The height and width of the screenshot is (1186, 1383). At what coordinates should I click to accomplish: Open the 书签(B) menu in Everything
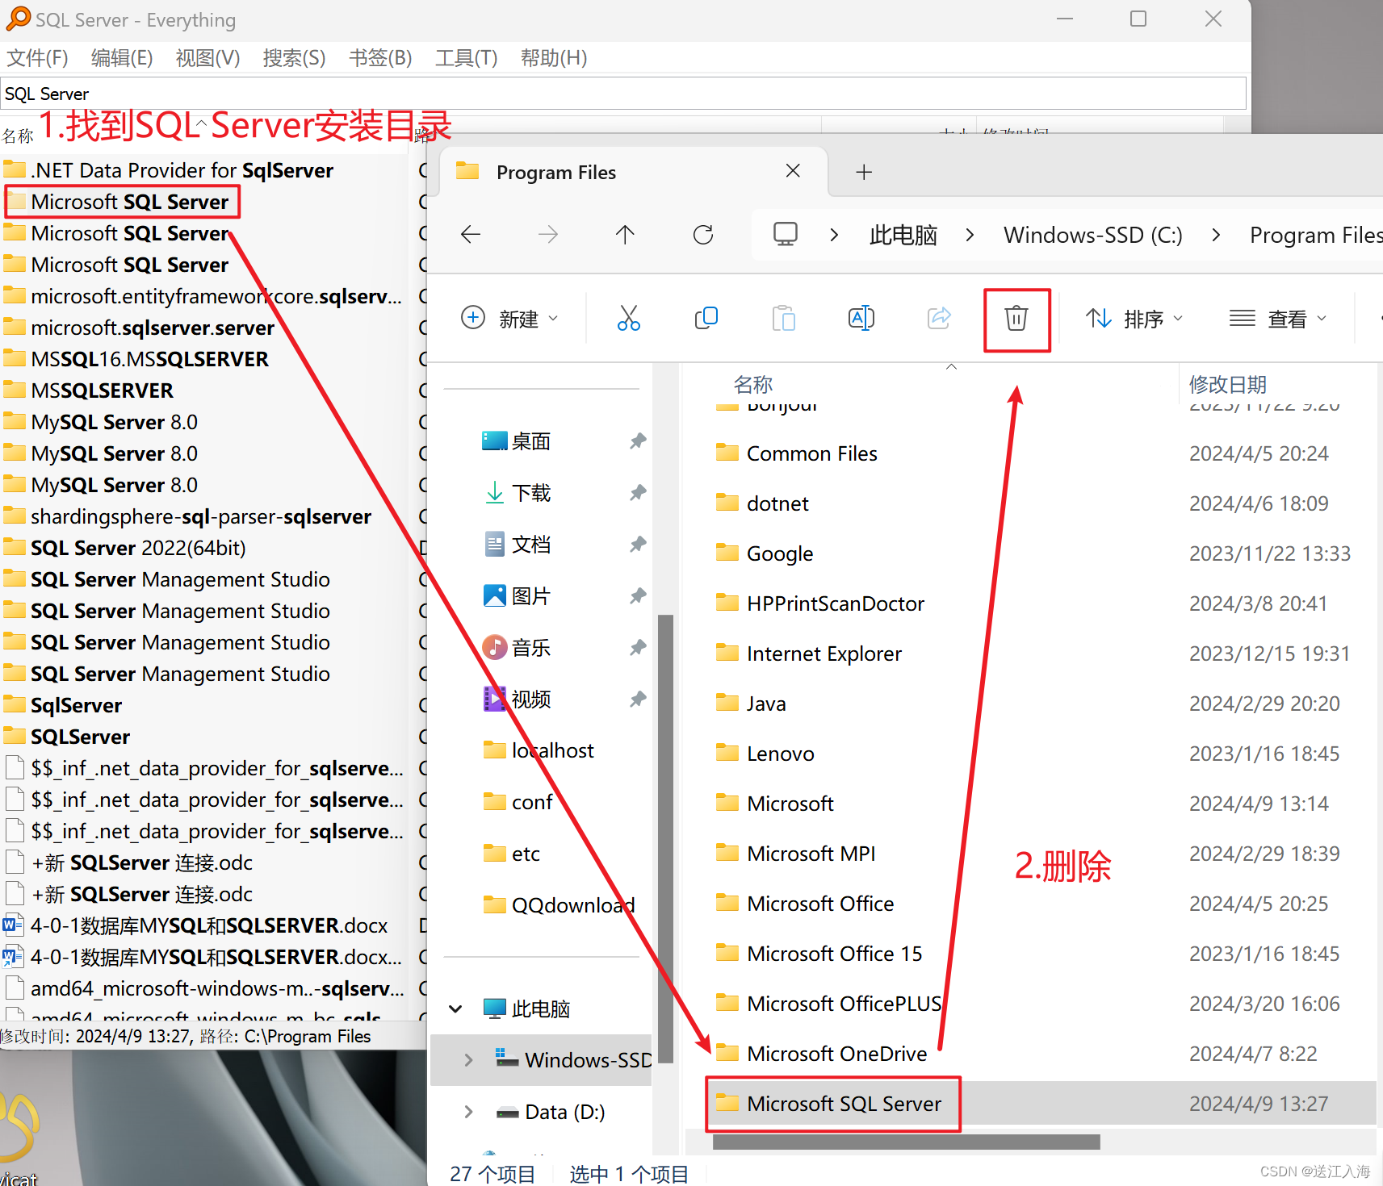pyautogui.click(x=380, y=58)
